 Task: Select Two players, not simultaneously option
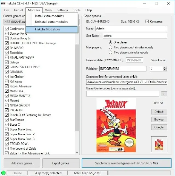coord(111,47)
